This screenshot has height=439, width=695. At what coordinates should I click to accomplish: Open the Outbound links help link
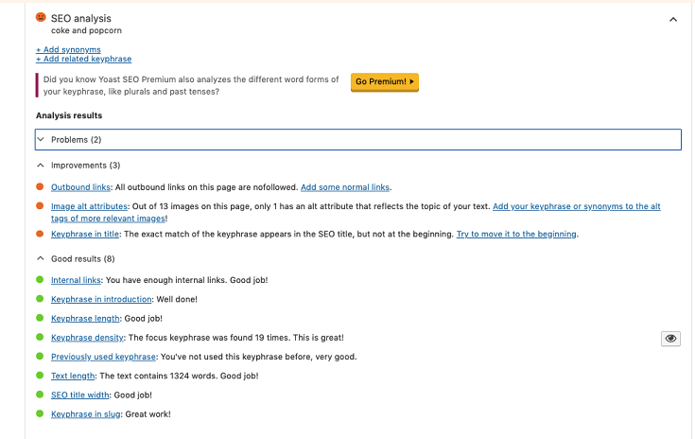(80, 187)
